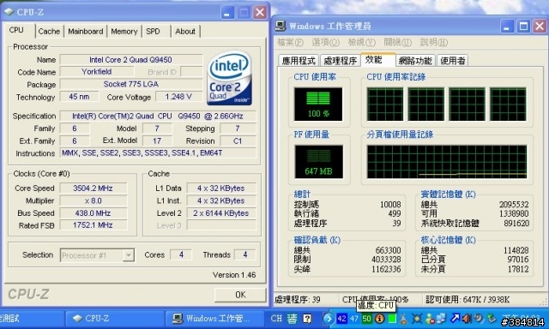Click the Level 2 cache value 2 x 6144 KBytes
Image resolution: width=549 pixels, height=329 pixels.
coord(221,213)
